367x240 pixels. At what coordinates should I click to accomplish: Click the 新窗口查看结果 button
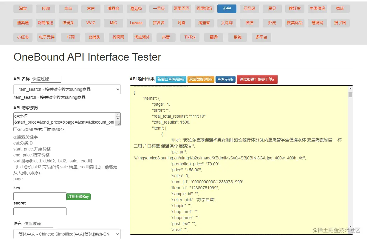pos(171,79)
